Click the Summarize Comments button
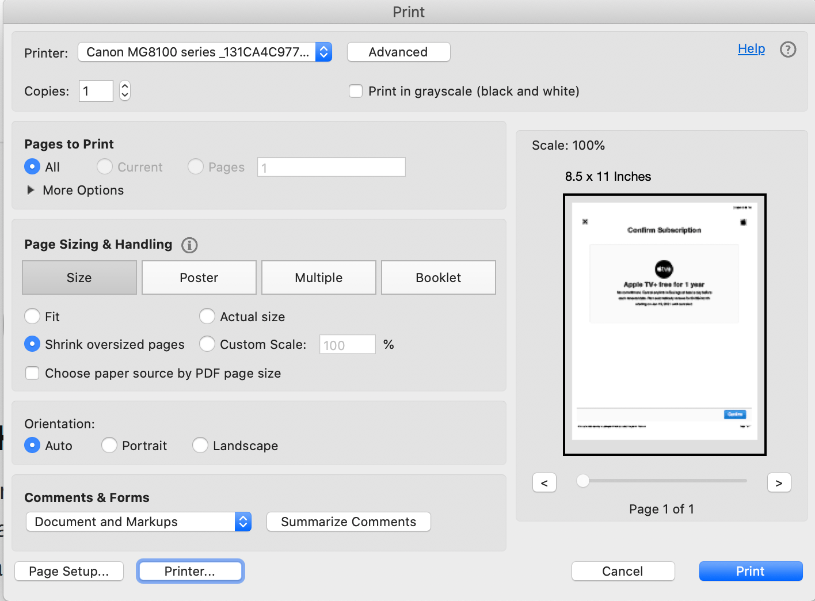The width and height of the screenshot is (815, 601). (348, 522)
